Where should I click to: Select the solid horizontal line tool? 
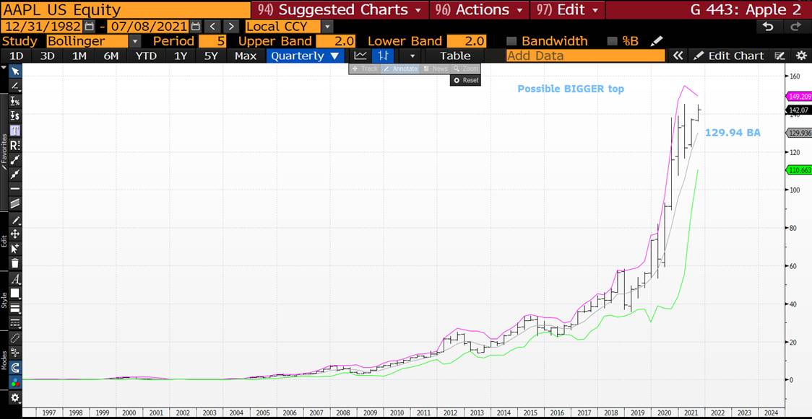coord(15,188)
